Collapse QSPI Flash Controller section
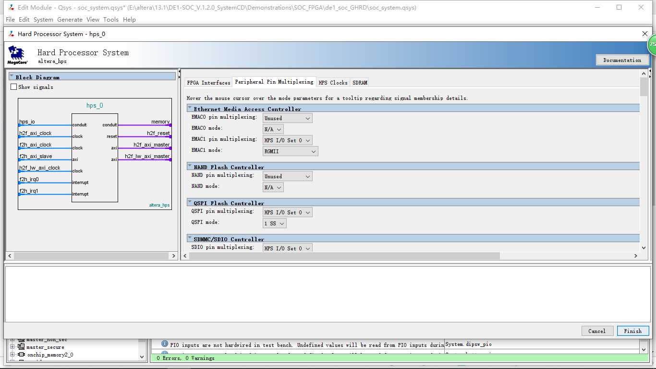 pyautogui.click(x=190, y=203)
